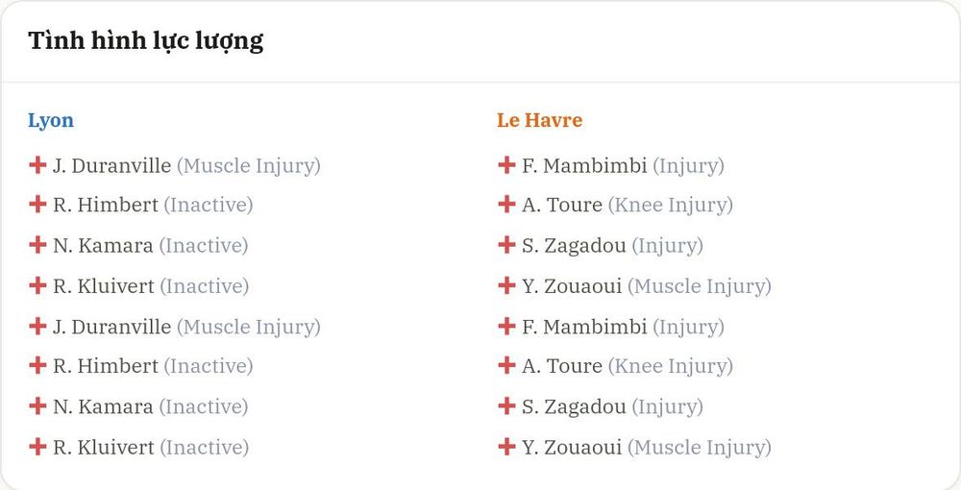This screenshot has width=961, height=490.
Task: Click the second J. Duranville player name
Action: coord(112,327)
